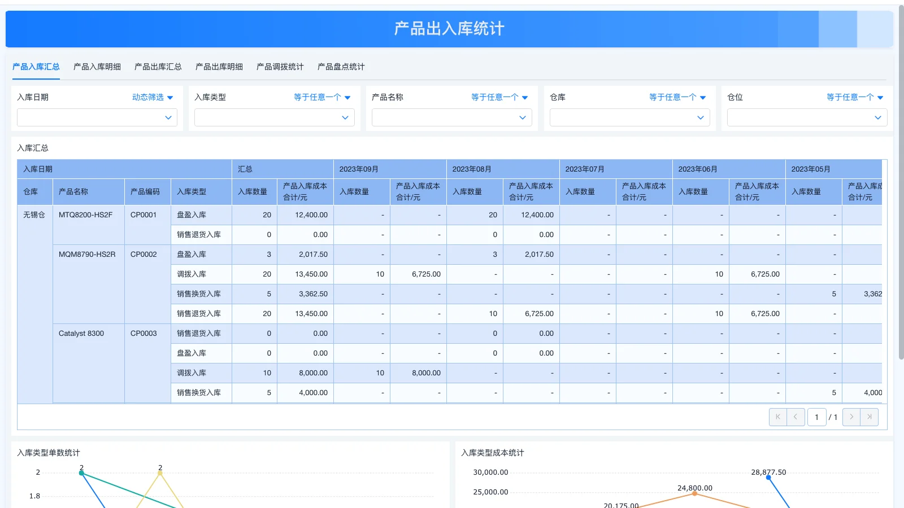Select code CP0001 cell
This screenshot has width=904, height=508.
pos(147,225)
